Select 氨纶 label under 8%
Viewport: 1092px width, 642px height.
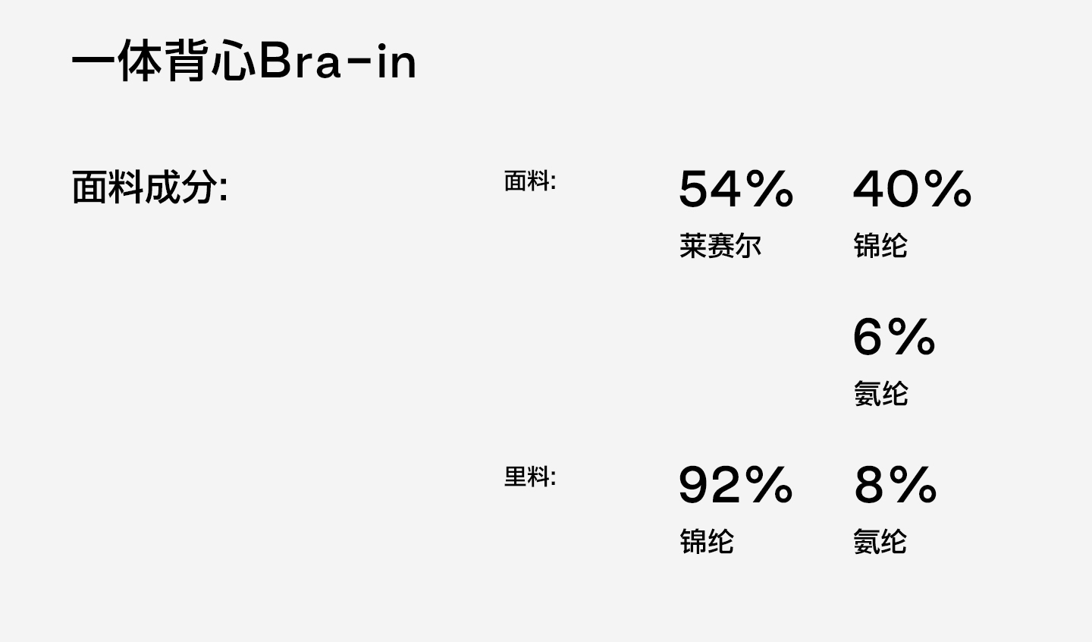point(880,542)
